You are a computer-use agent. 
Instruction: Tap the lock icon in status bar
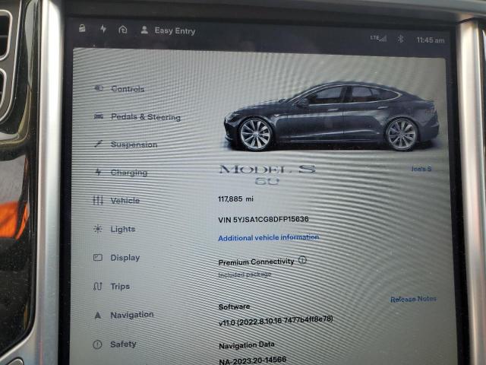(x=82, y=28)
